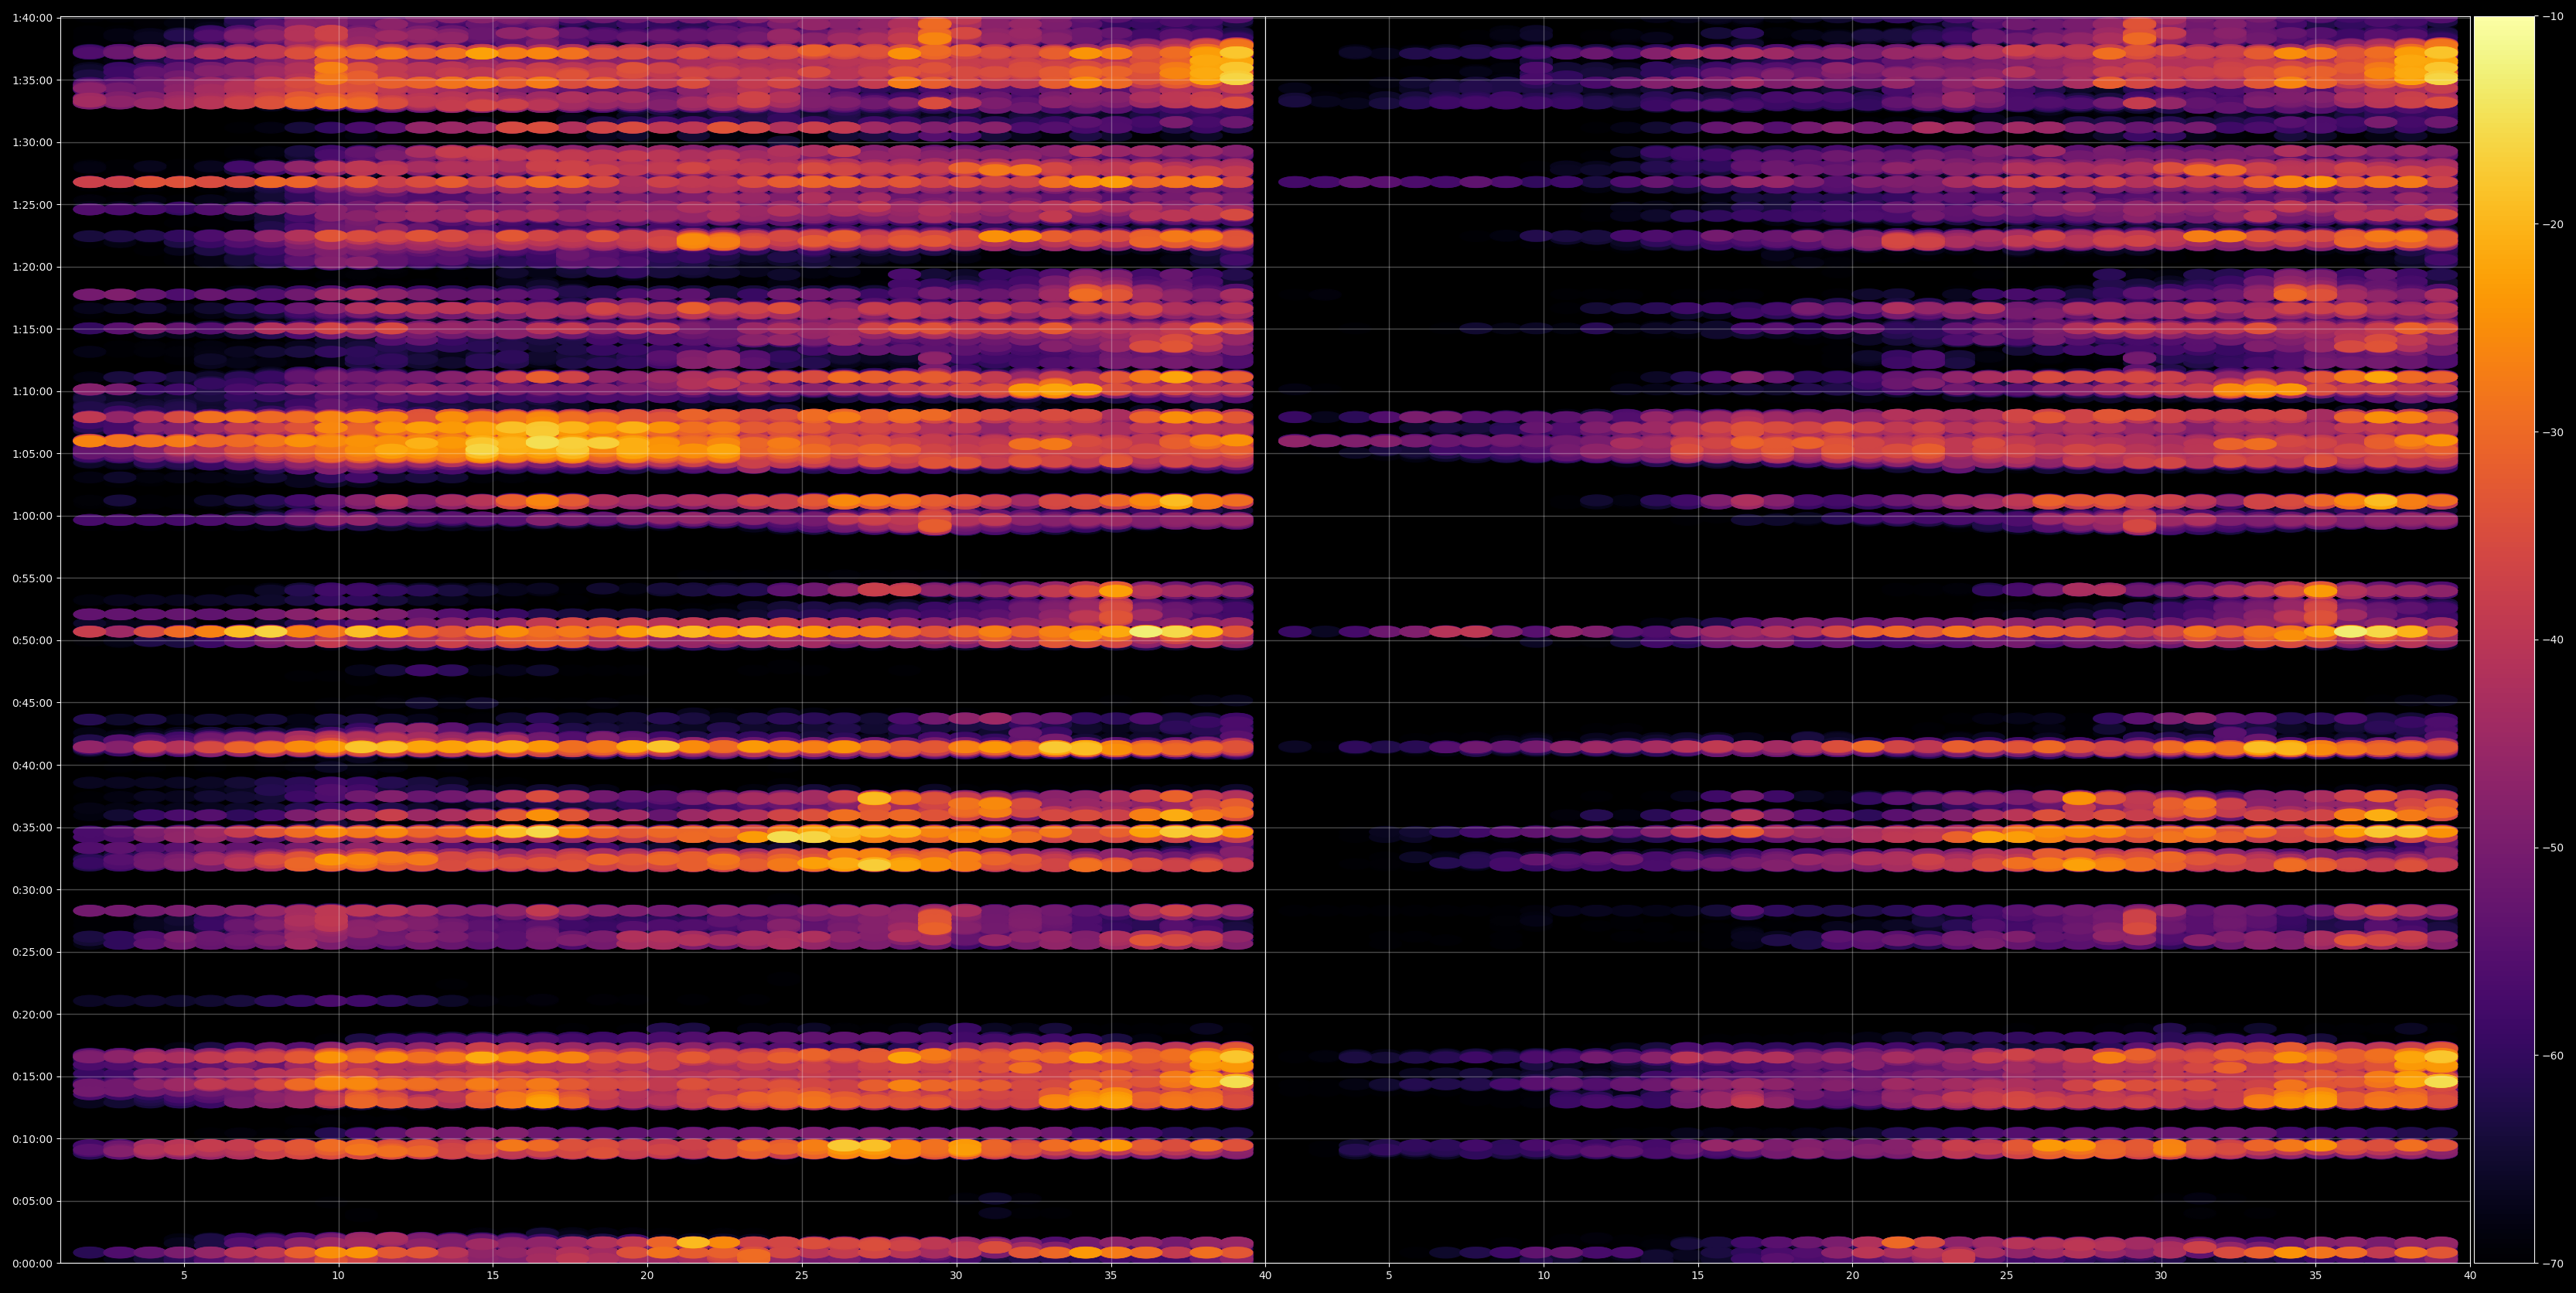Click x-axis label 20 of the right heatmap half

[1852, 1275]
